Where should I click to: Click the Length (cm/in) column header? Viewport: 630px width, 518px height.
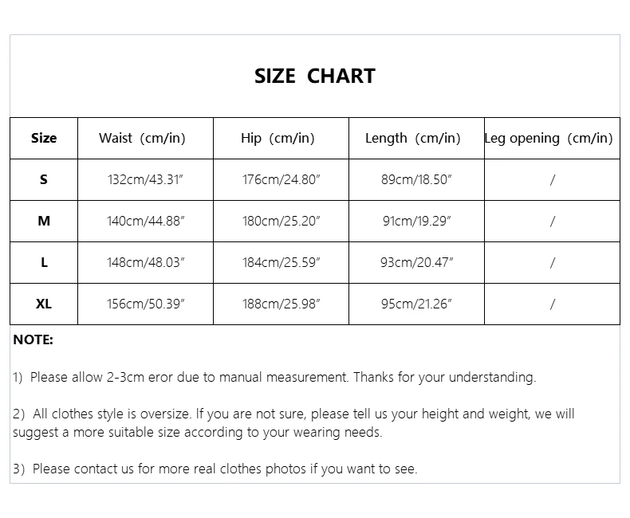click(412, 138)
